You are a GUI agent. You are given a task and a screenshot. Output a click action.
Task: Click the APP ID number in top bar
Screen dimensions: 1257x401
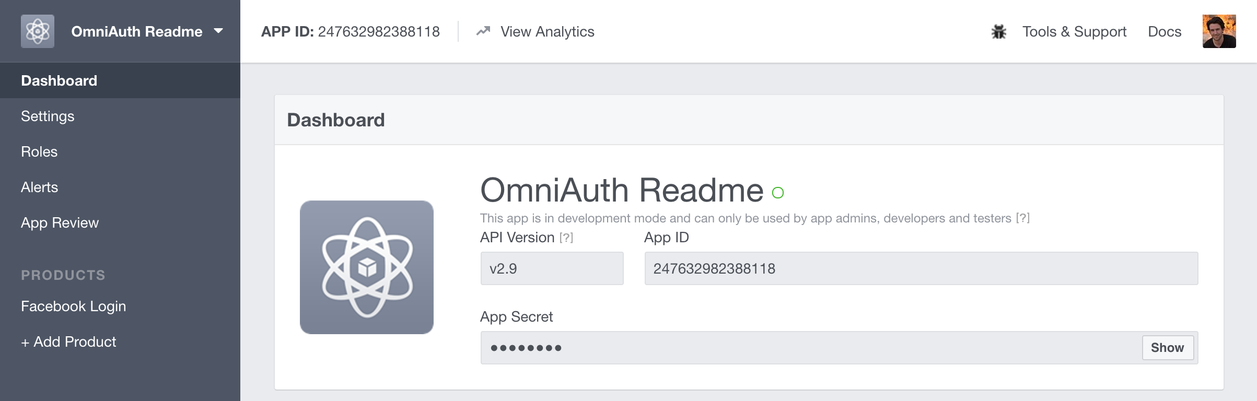click(379, 32)
